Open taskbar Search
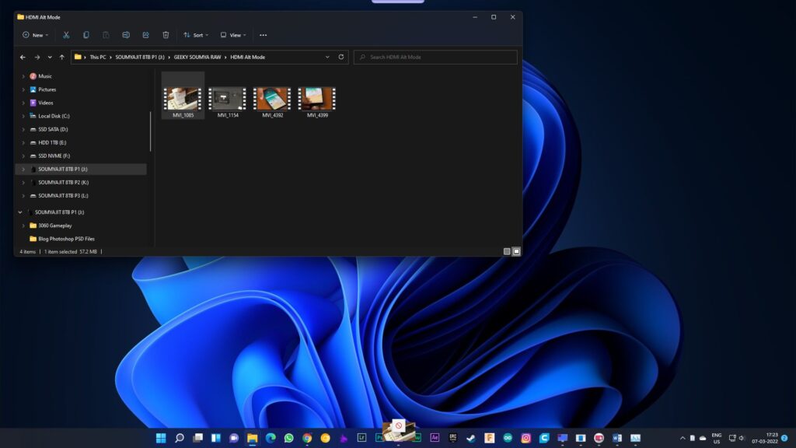The width and height of the screenshot is (796, 448). pos(180,438)
